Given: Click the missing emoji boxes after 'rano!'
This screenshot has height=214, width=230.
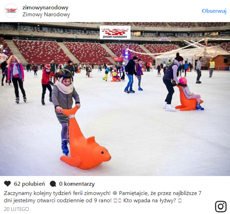Looking at the screenshot, I should (117, 201).
